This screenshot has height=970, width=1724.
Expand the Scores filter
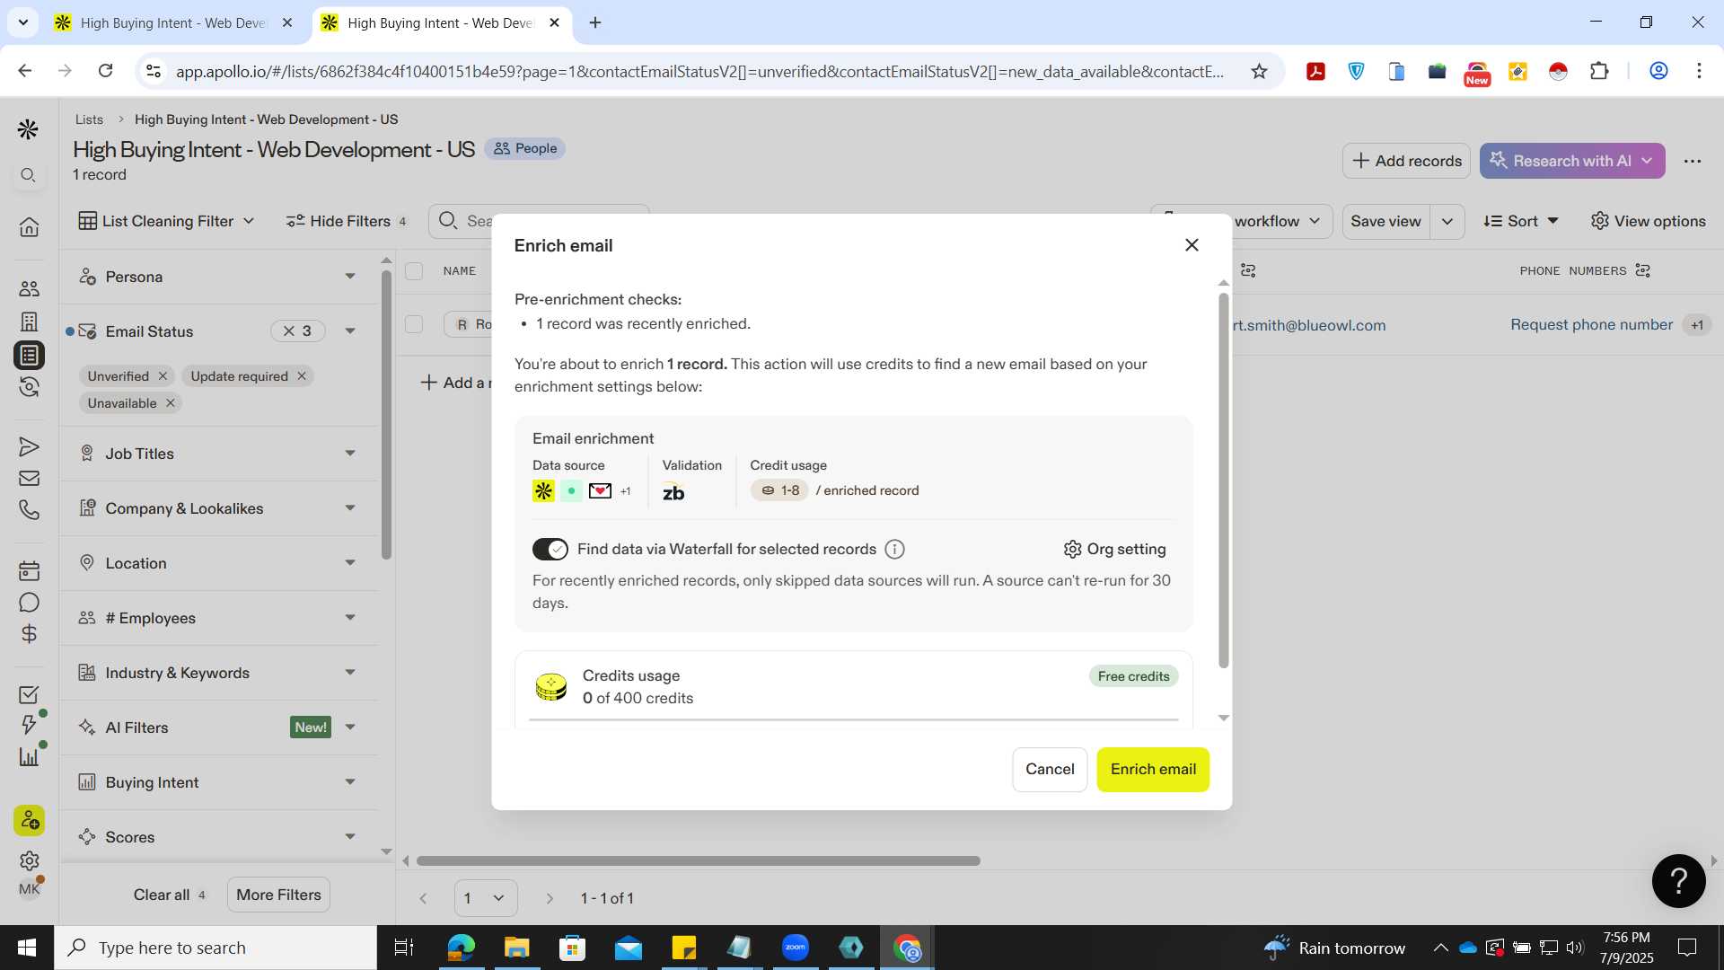coord(350,837)
